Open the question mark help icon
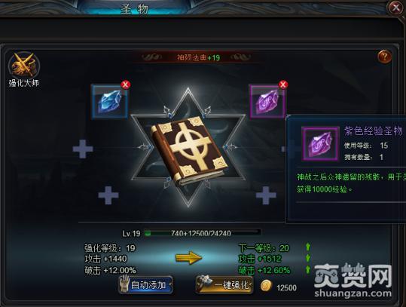This screenshot has height=307, width=406. tap(384, 57)
